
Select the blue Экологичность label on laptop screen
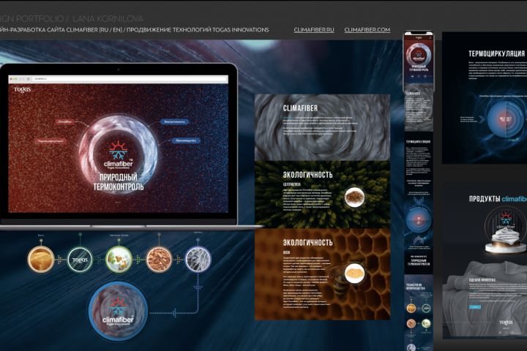pyautogui.click(x=174, y=121)
